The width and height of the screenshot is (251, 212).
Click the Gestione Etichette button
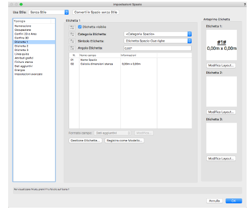coord(85,140)
